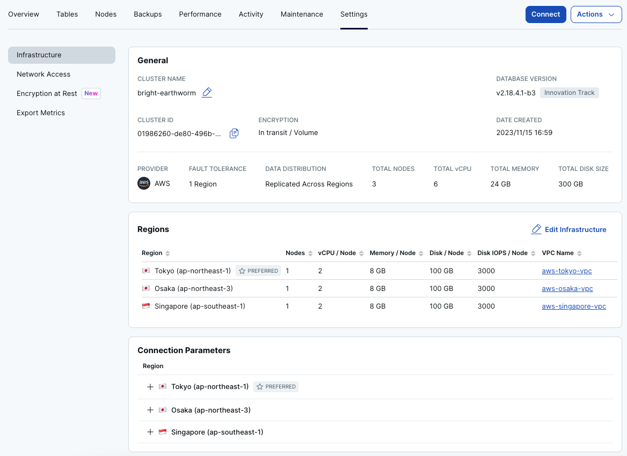Screen dimensions: 627x456
Task: Open the aws-tokyo-vpc link
Action: pyautogui.click(x=567, y=271)
